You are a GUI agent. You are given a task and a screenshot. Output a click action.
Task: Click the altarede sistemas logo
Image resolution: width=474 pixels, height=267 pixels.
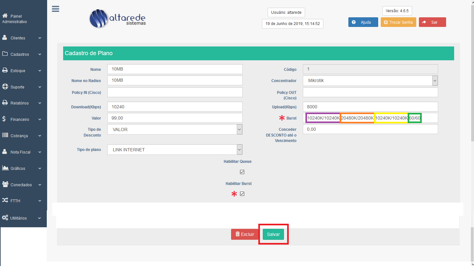click(x=118, y=19)
